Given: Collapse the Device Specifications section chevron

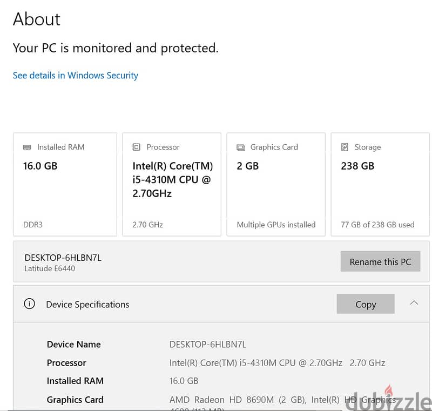Looking at the screenshot, I should pyautogui.click(x=414, y=303).
